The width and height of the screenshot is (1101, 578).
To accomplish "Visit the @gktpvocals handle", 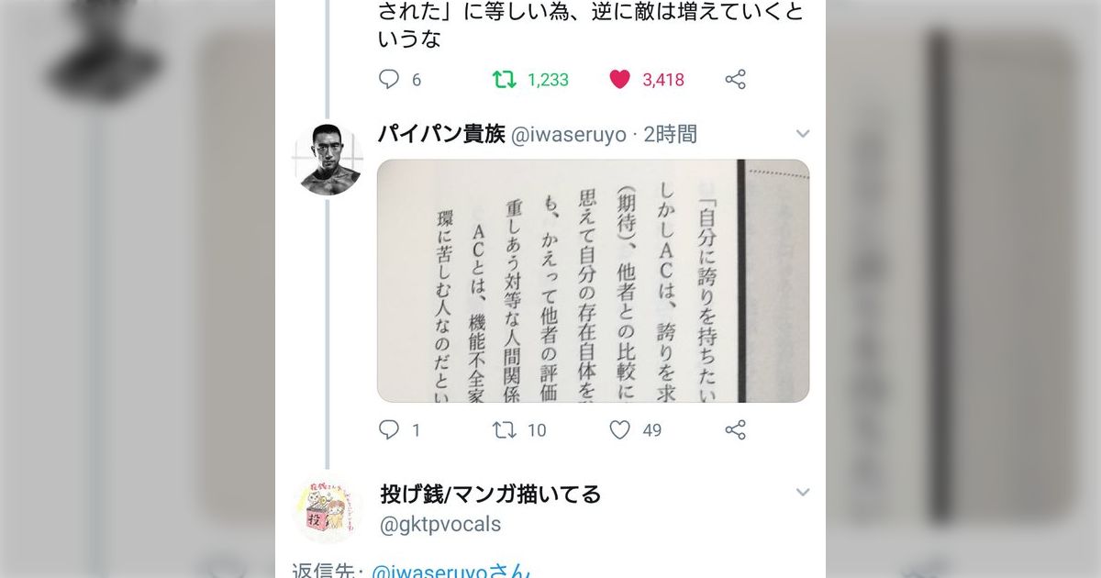I will click(440, 524).
